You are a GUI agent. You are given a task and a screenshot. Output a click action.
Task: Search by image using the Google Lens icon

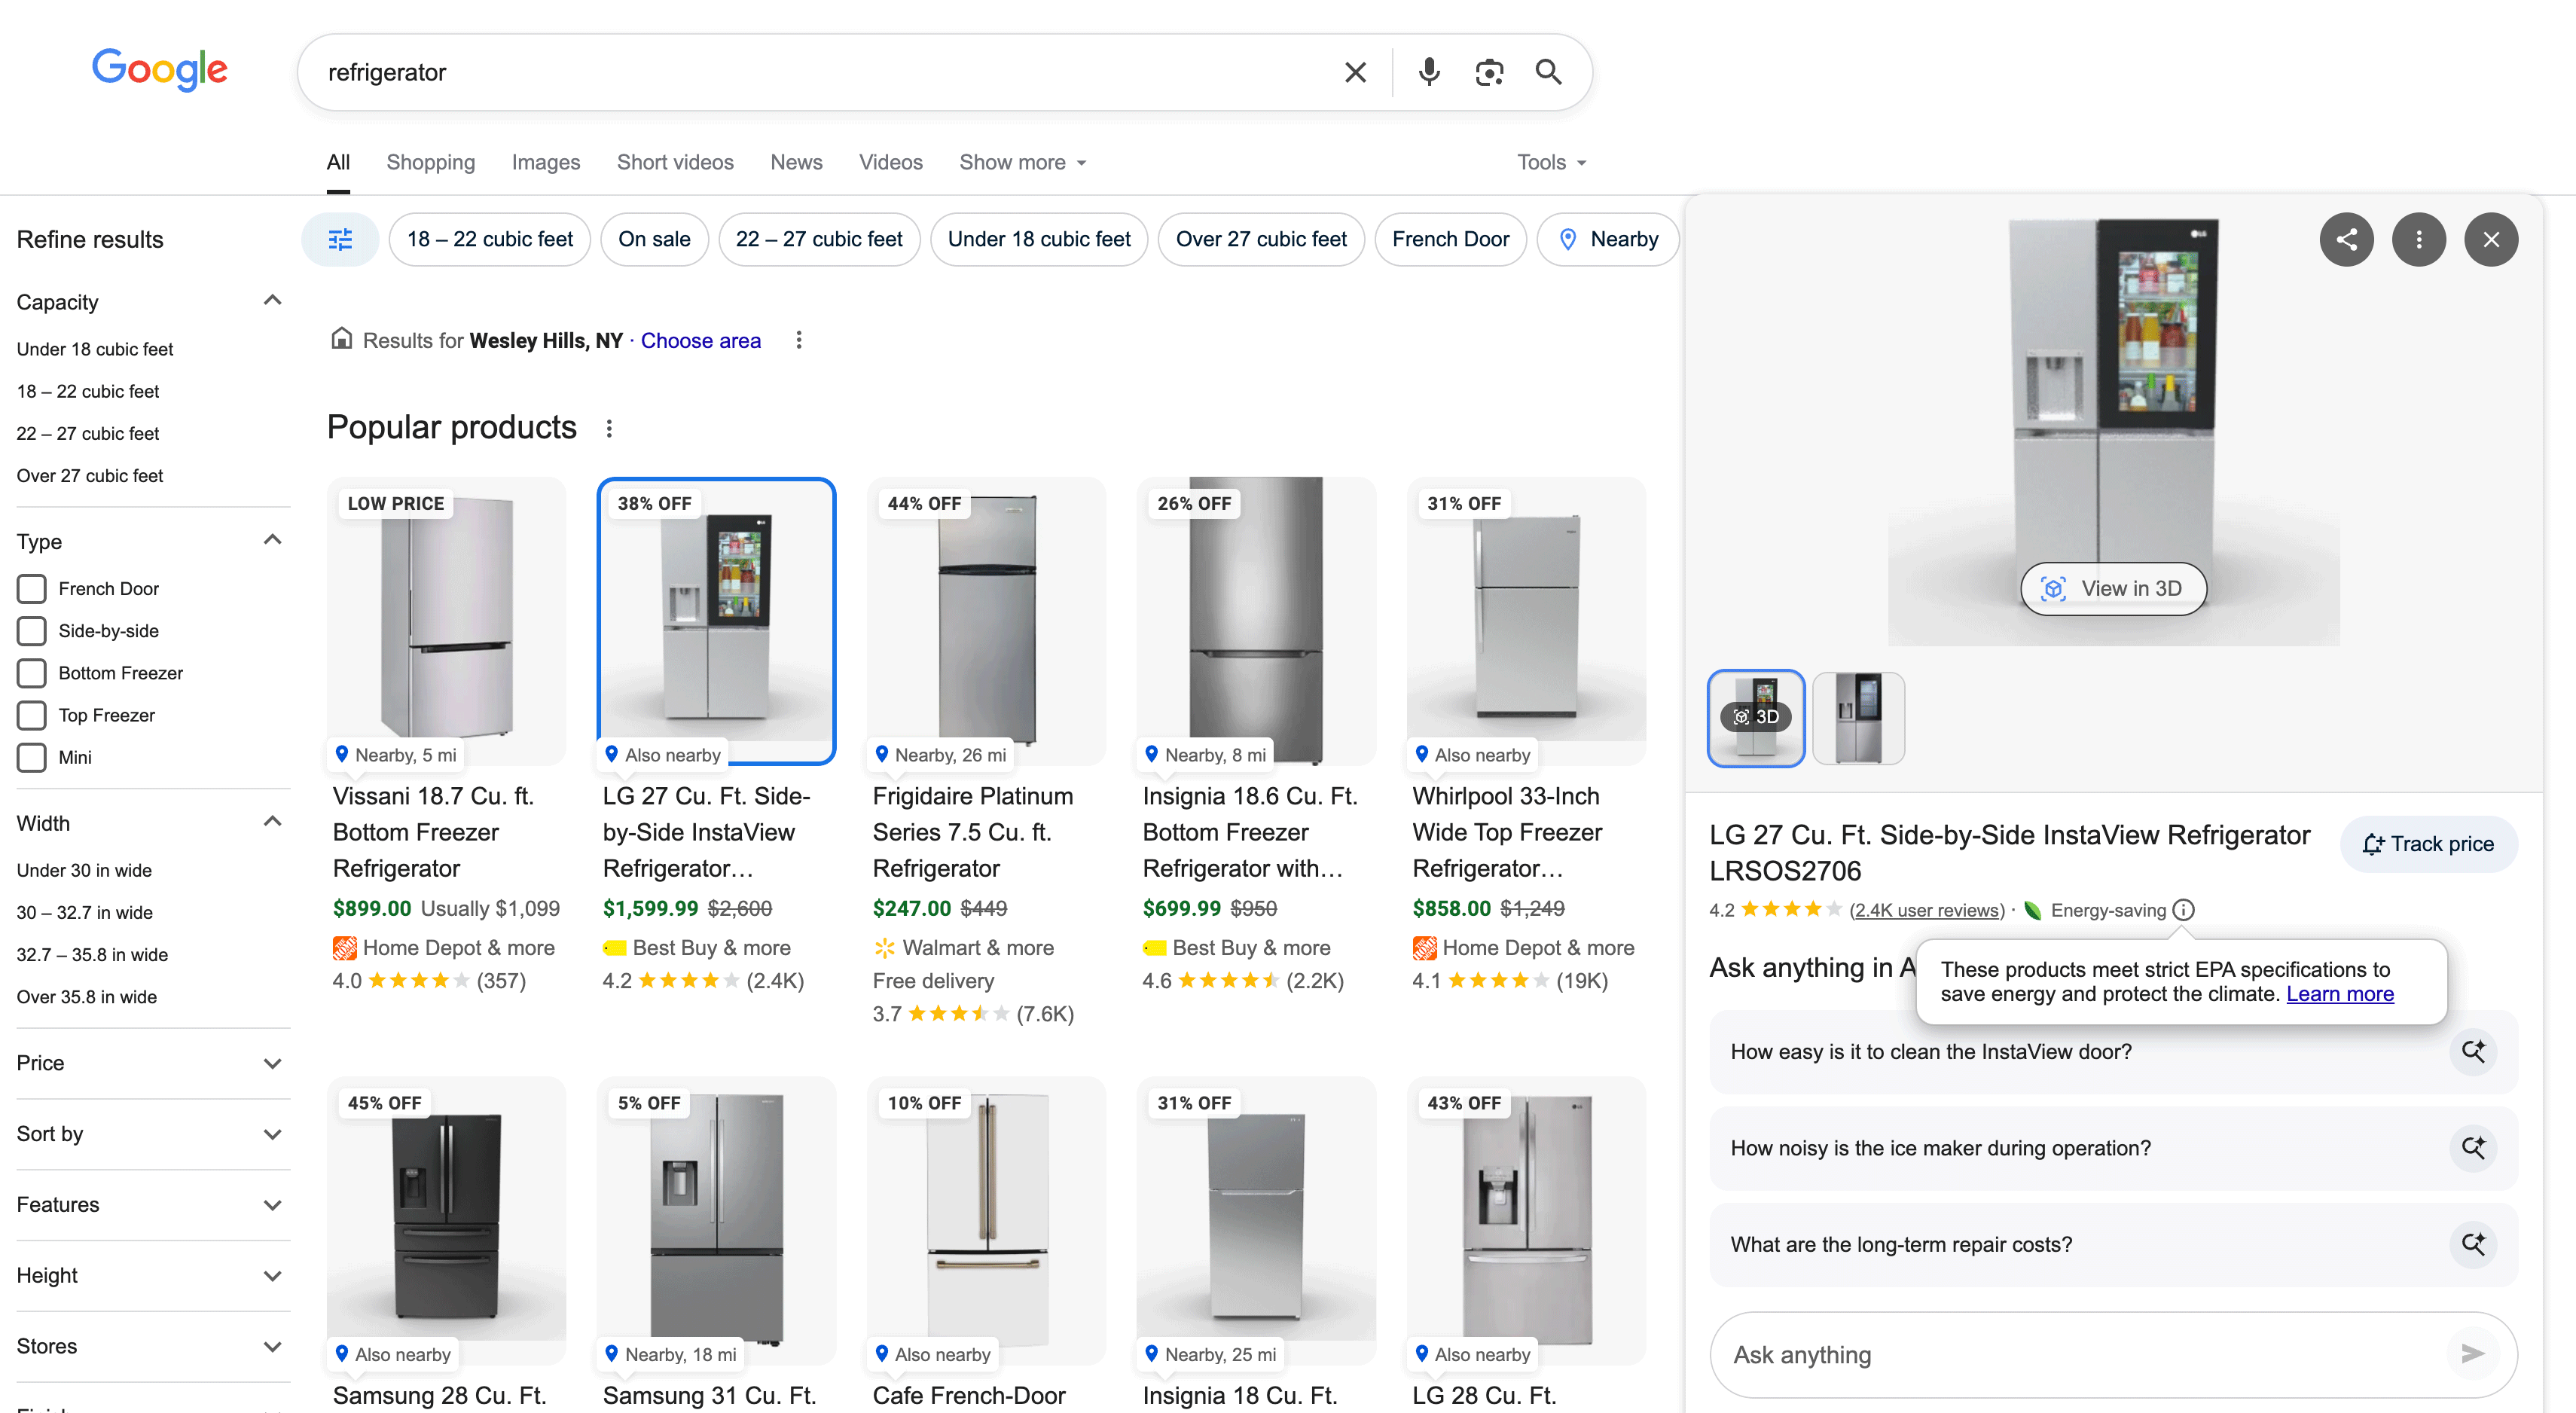[1489, 71]
